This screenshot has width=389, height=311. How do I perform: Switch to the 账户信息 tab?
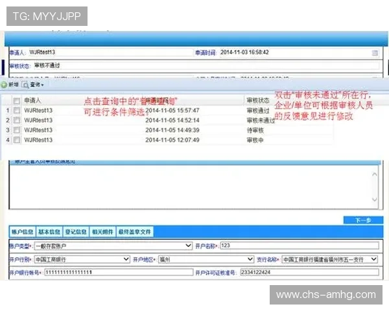[22, 232]
